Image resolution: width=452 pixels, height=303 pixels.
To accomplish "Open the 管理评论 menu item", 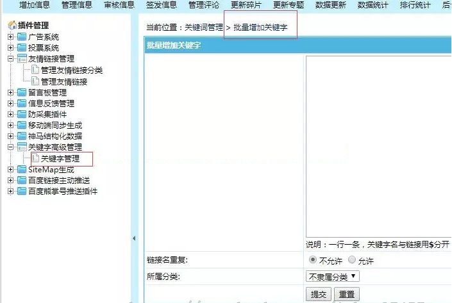I will 204,5.
